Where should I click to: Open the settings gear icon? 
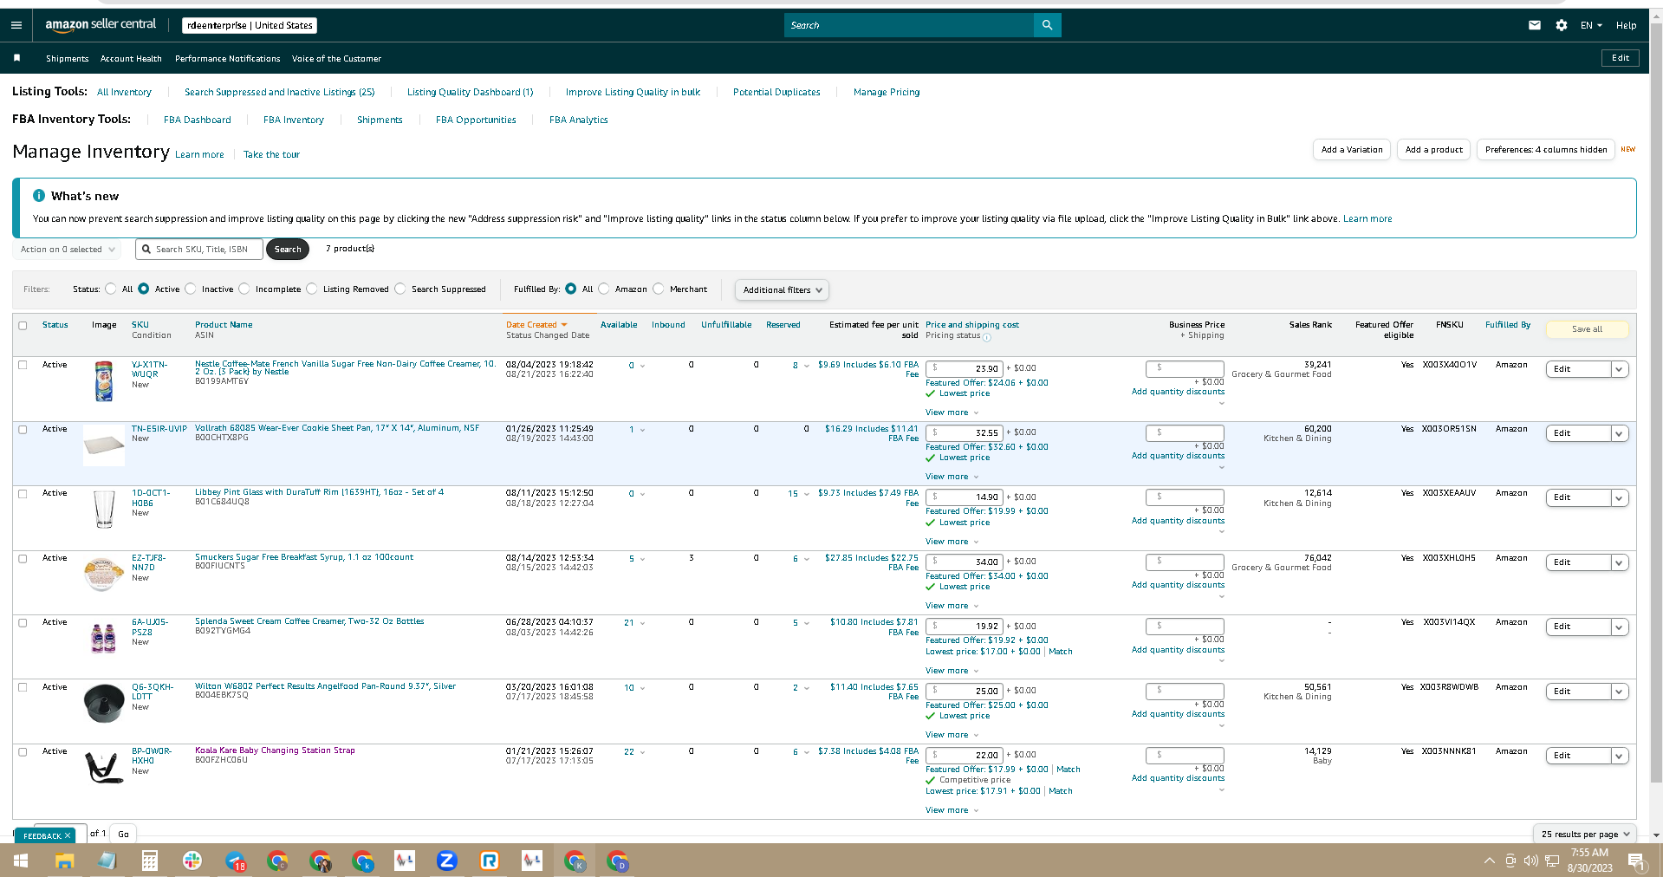[x=1561, y=25]
